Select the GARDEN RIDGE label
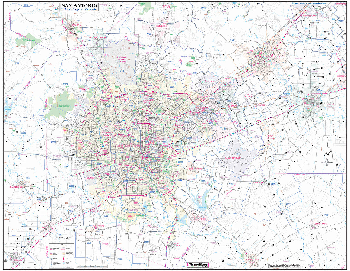Screen dimensions: 350x271 [x=209, y=82]
